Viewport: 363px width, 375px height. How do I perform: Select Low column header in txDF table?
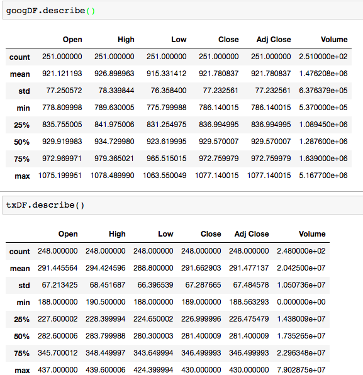click(x=165, y=234)
